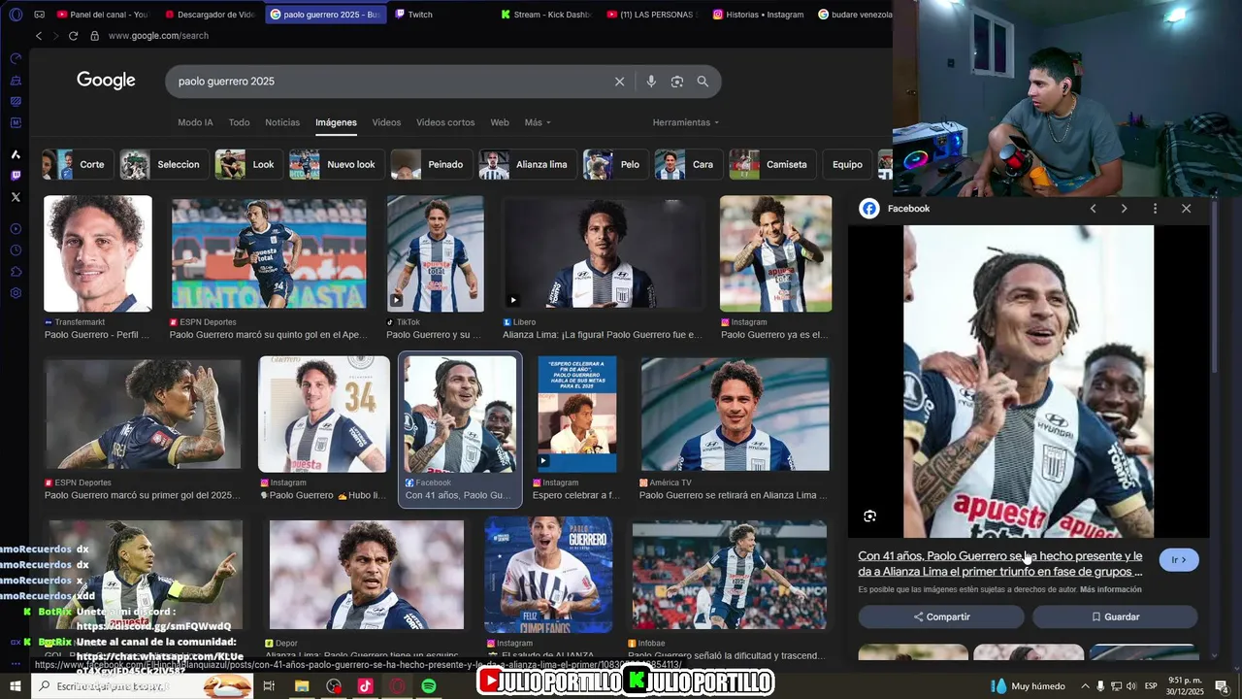Select the Corte filter chip
1242x699 pixels.
point(79,165)
